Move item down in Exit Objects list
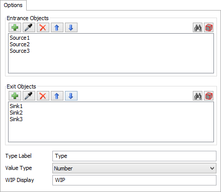 (71, 96)
